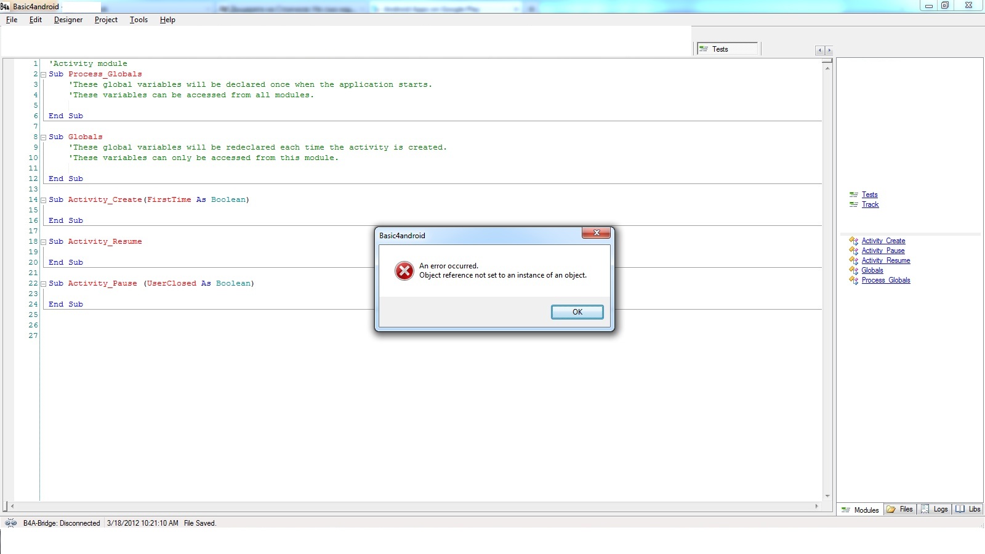Image resolution: width=985 pixels, height=554 pixels.
Task: Click line number 27 in the gutter
Action: point(33,335)
